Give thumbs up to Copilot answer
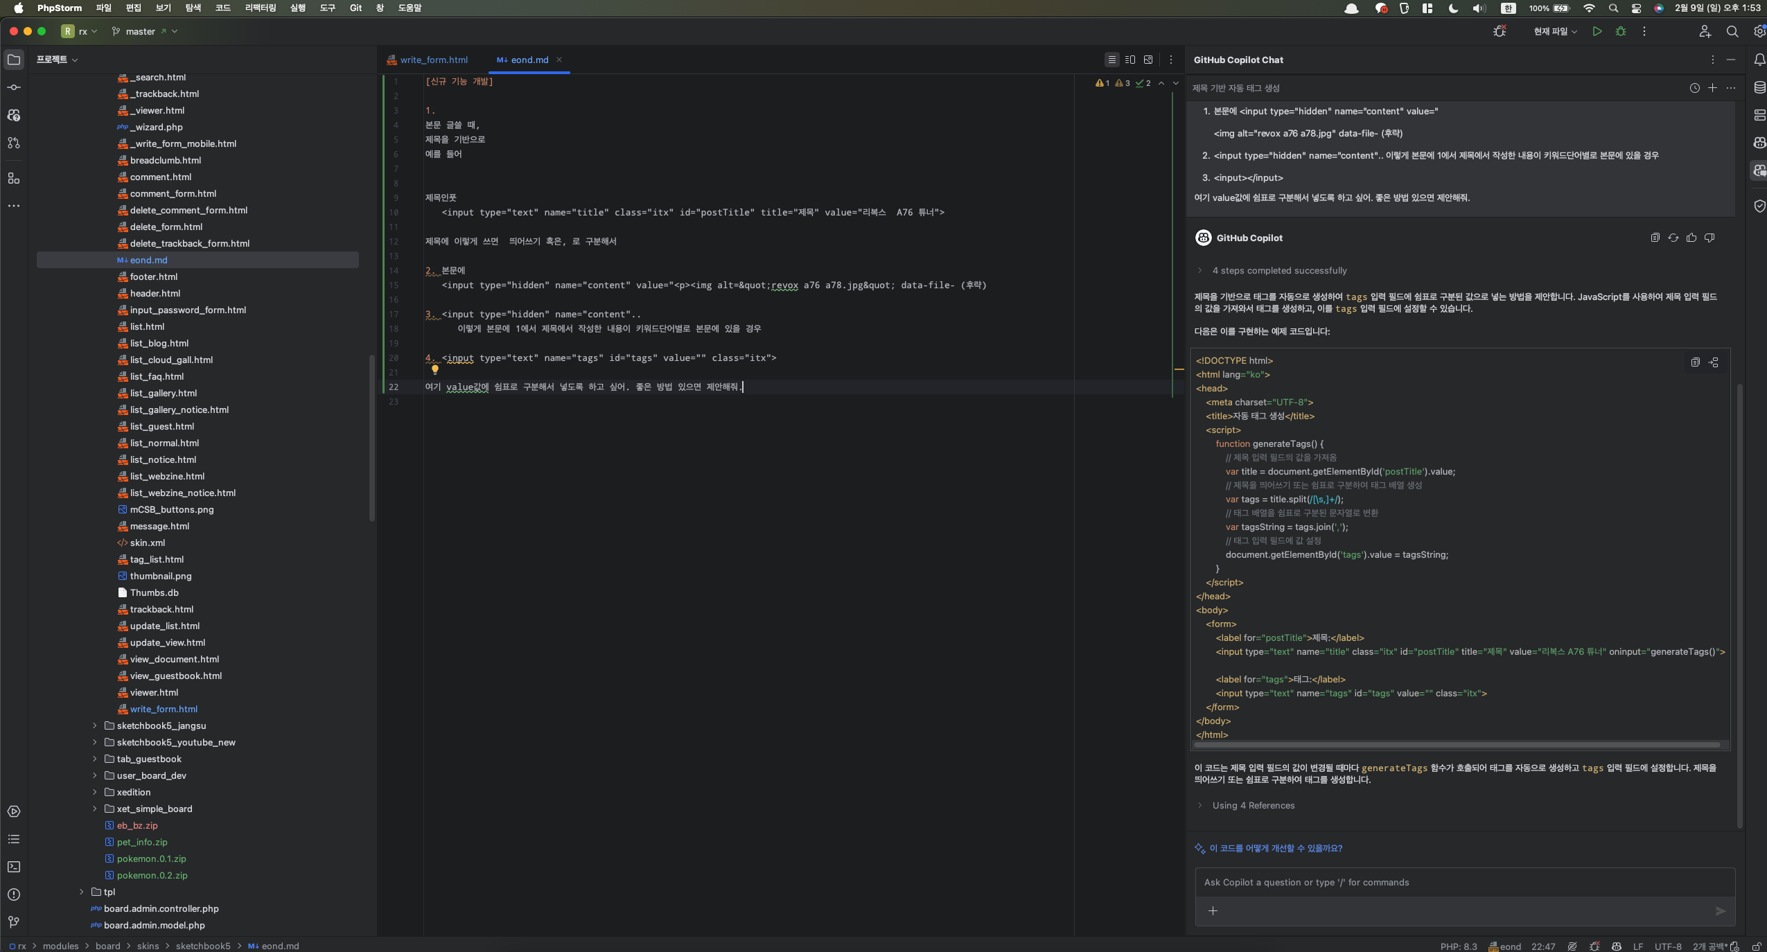 coord(1691,238)
